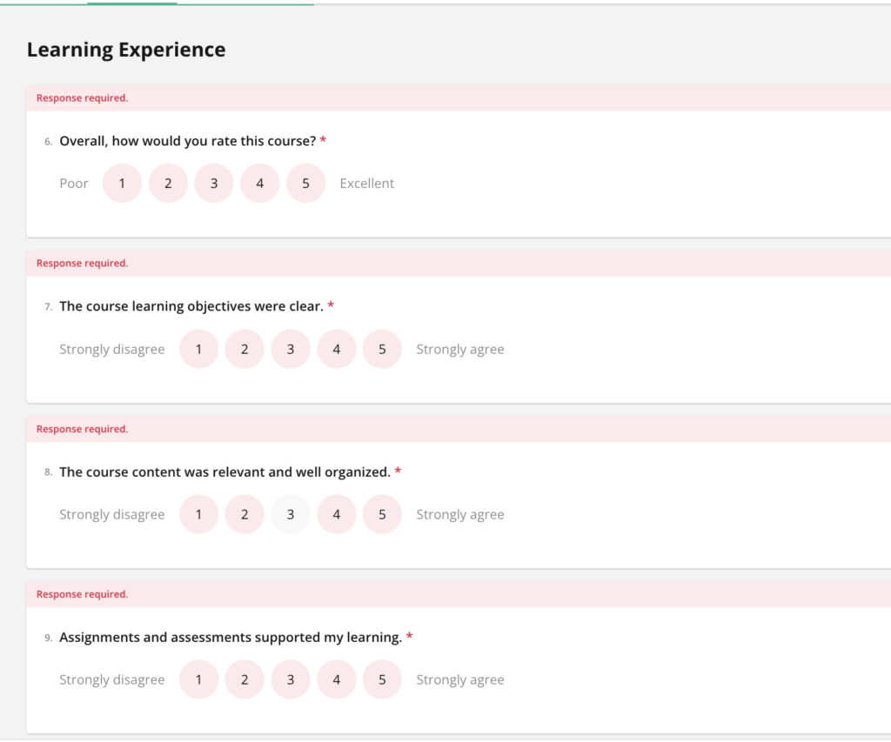The image size is (891, 742).
Task: Rate the course overall as 1
Action: coord(122,184)
